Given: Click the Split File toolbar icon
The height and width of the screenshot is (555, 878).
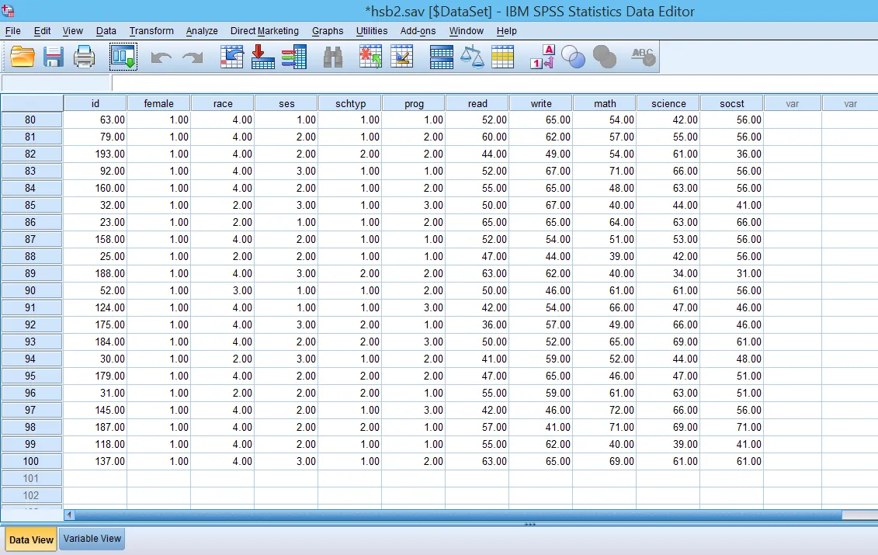Looking at the screenshot, I should coord(441,56).
